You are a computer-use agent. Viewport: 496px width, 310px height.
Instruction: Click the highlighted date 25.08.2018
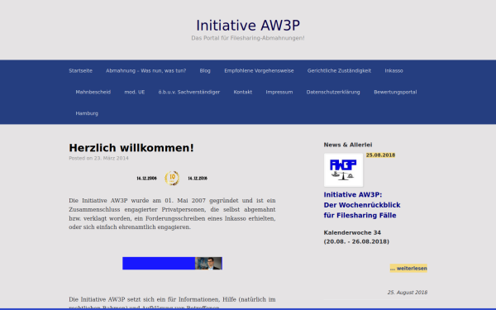click(x=380, y=155)
